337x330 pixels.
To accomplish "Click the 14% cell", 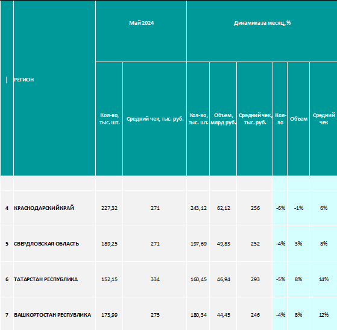I will (x=324, y=279).
